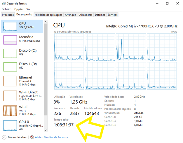Switch to the Processos tab
The height and width of the screenshot is (143, 183).
tap(8, 15)
